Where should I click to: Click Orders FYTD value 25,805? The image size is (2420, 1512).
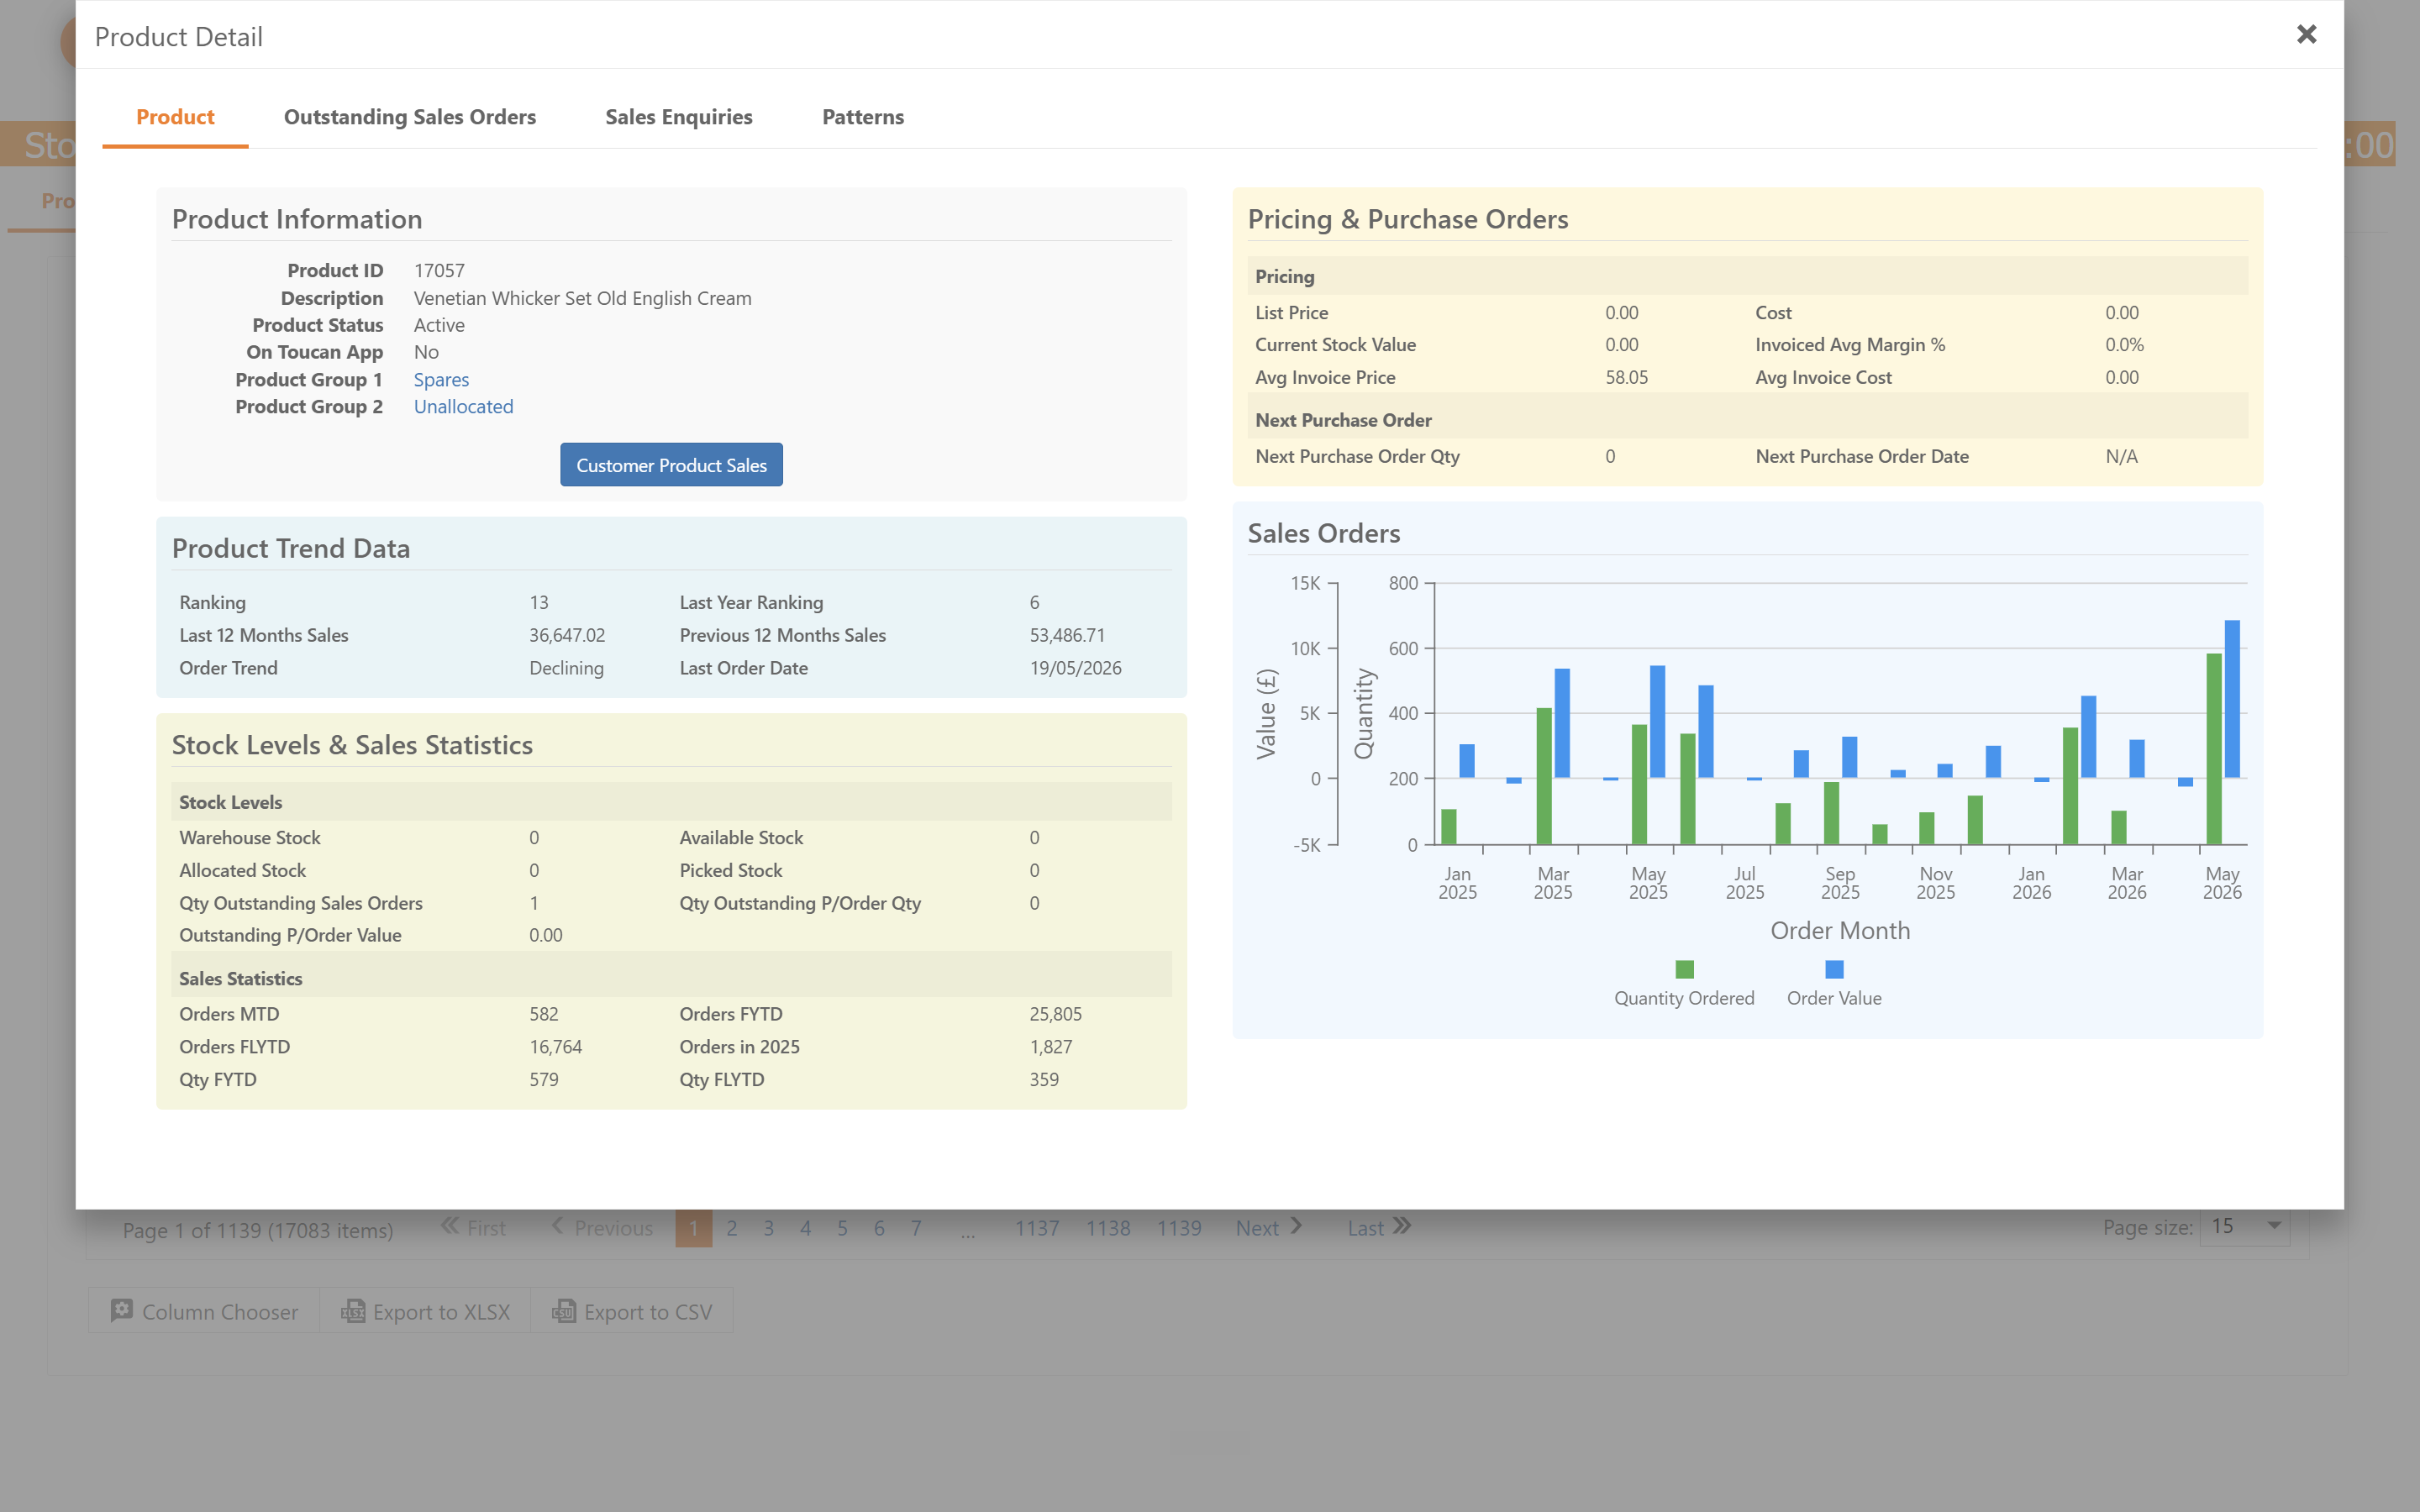coord(1055,1014)
